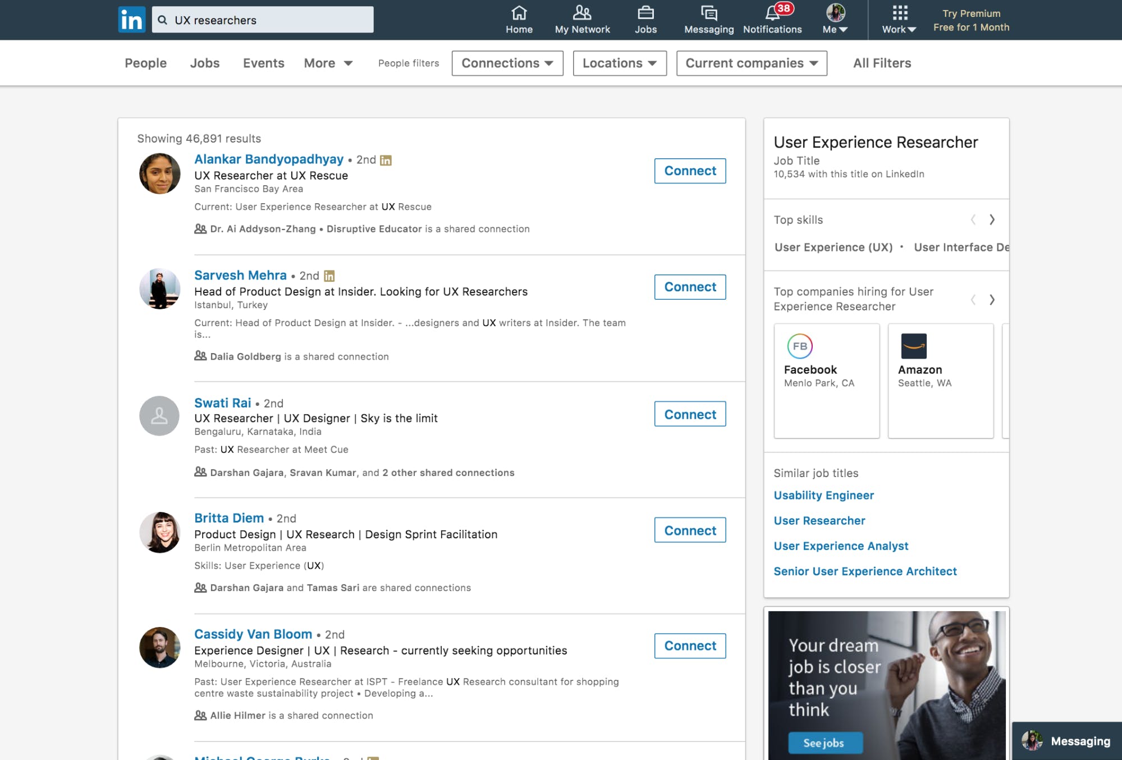Open the Current companies filter dropdown
This screenshot has height=760, width=1122.
click(x=752, y=63)
